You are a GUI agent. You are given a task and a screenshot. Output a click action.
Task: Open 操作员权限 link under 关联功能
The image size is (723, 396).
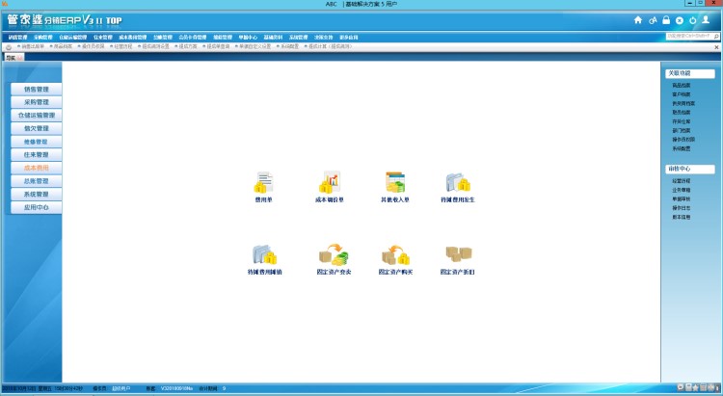coord(683,139)
